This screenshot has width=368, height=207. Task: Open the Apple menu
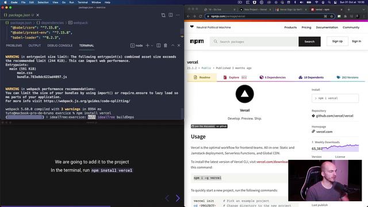(x=5, y=2)
